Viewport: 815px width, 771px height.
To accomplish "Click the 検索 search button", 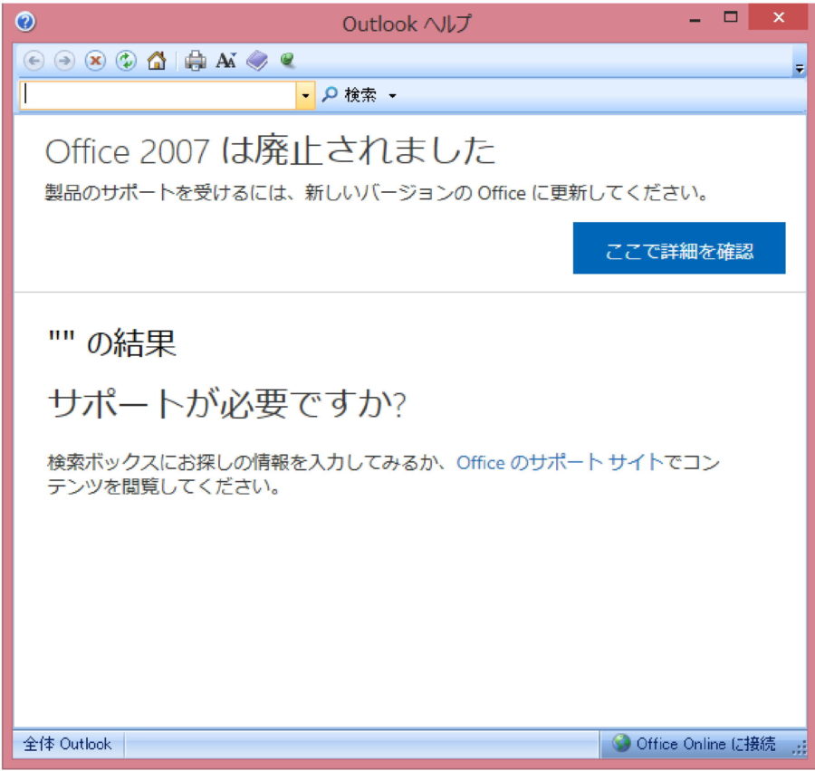I will point(350,94).
